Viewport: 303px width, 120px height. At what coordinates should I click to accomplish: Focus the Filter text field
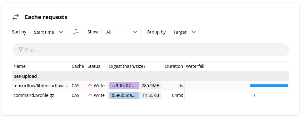pos(151,50)
